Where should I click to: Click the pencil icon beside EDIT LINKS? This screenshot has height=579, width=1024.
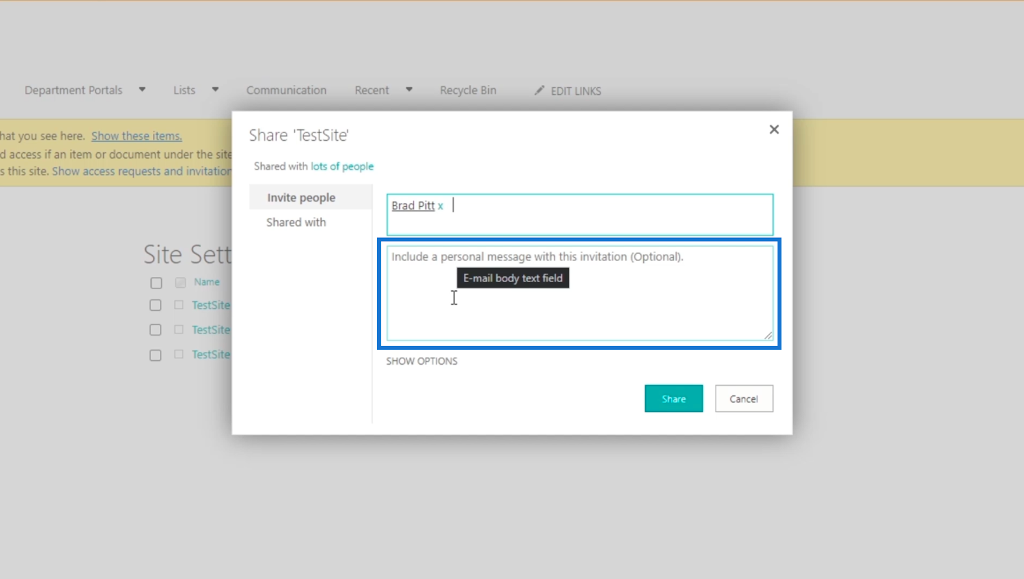[540, 90]
